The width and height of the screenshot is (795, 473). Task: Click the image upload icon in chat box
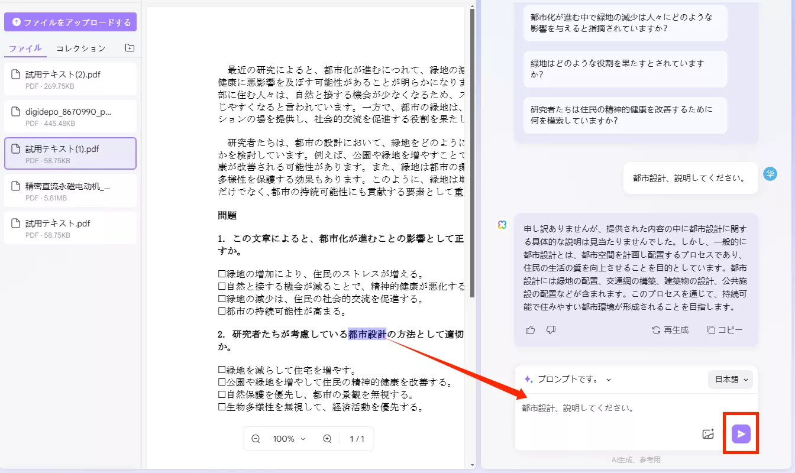coord(709,435)
